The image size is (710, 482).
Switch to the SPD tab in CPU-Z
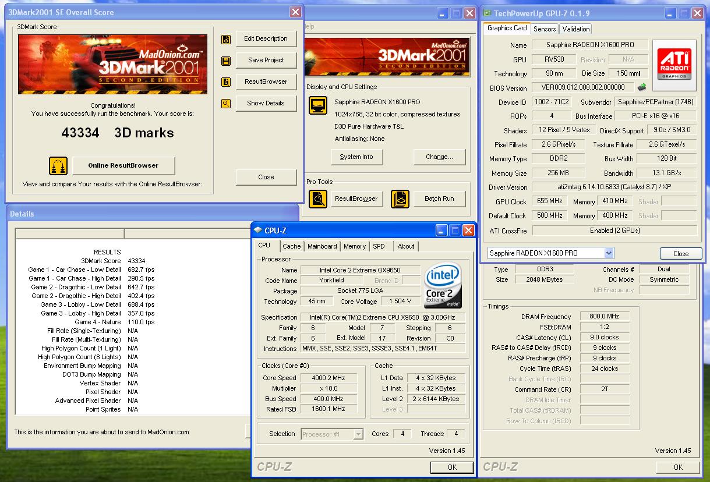coord(379,247)
